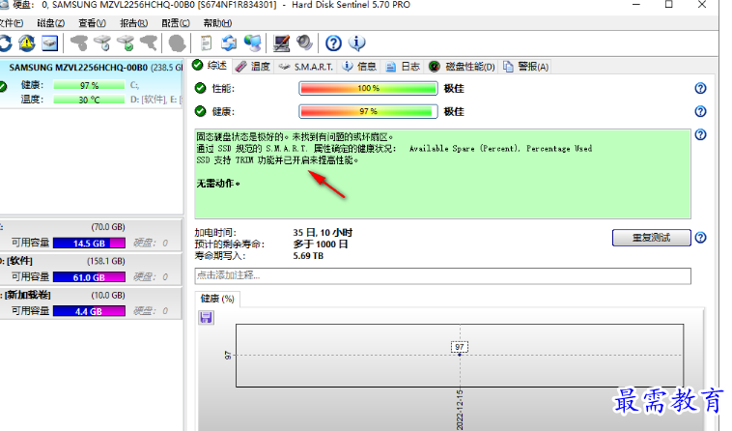Click the 点击添加注释 comment field

click(442, 275)
